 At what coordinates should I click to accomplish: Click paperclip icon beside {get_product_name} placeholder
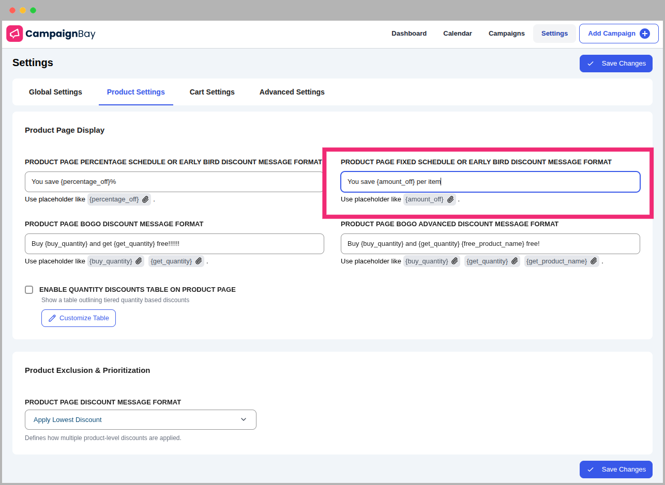[594, 261]
